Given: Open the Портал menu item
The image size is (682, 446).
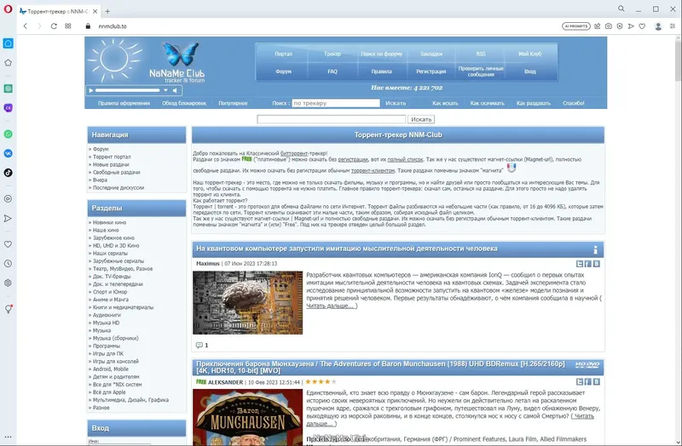Looking at the screenshot, I should pyautogui.click(x=283, y=54).
